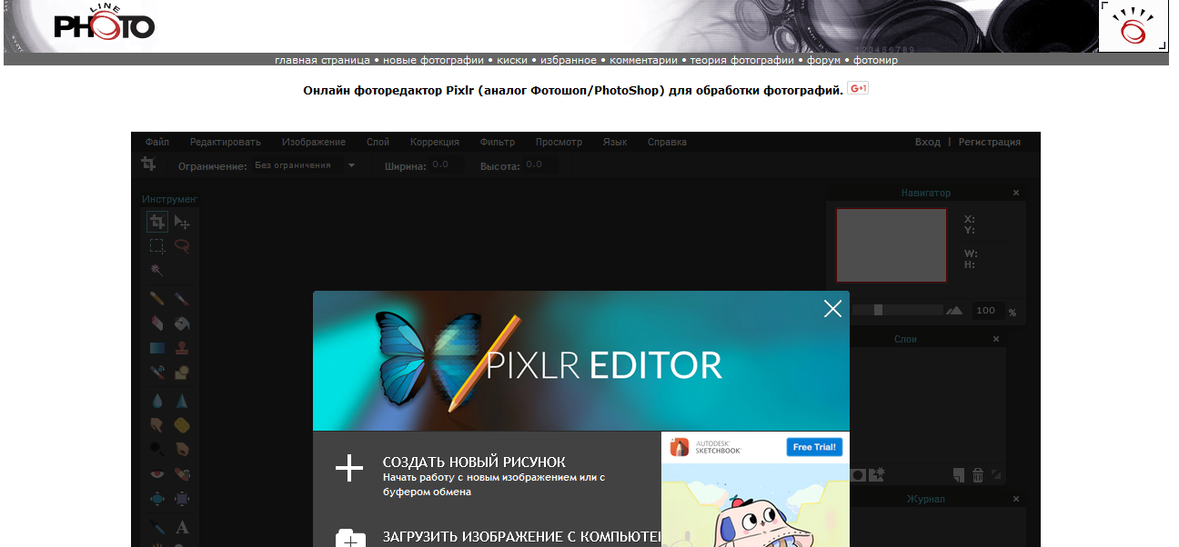Select the Type text tool

182,528
